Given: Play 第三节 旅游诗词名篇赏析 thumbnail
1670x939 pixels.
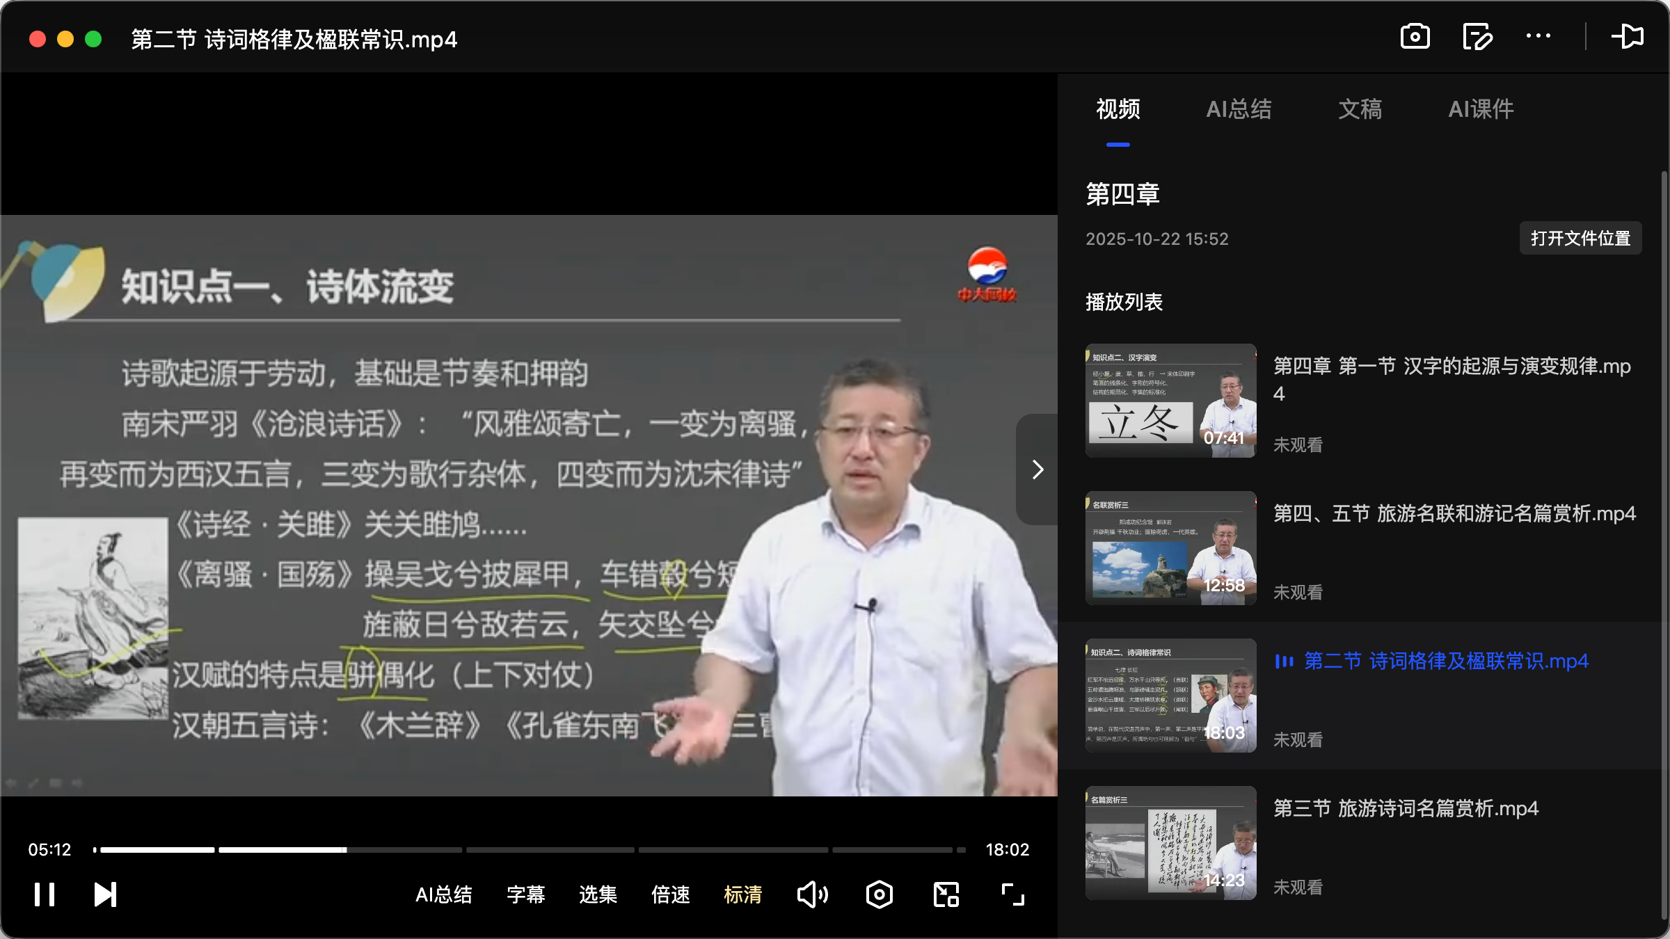Looking at the screenshot, I should [1170, 843].
